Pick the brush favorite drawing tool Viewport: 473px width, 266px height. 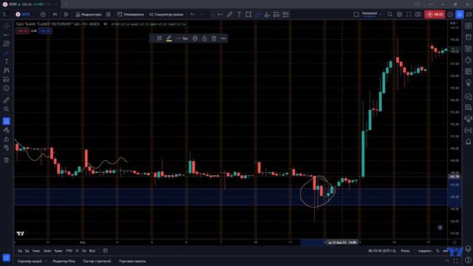[230, 15]
